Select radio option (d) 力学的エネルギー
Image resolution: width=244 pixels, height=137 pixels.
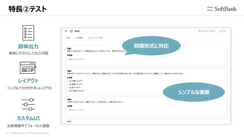pyautogui.click(x=68, y=91)
